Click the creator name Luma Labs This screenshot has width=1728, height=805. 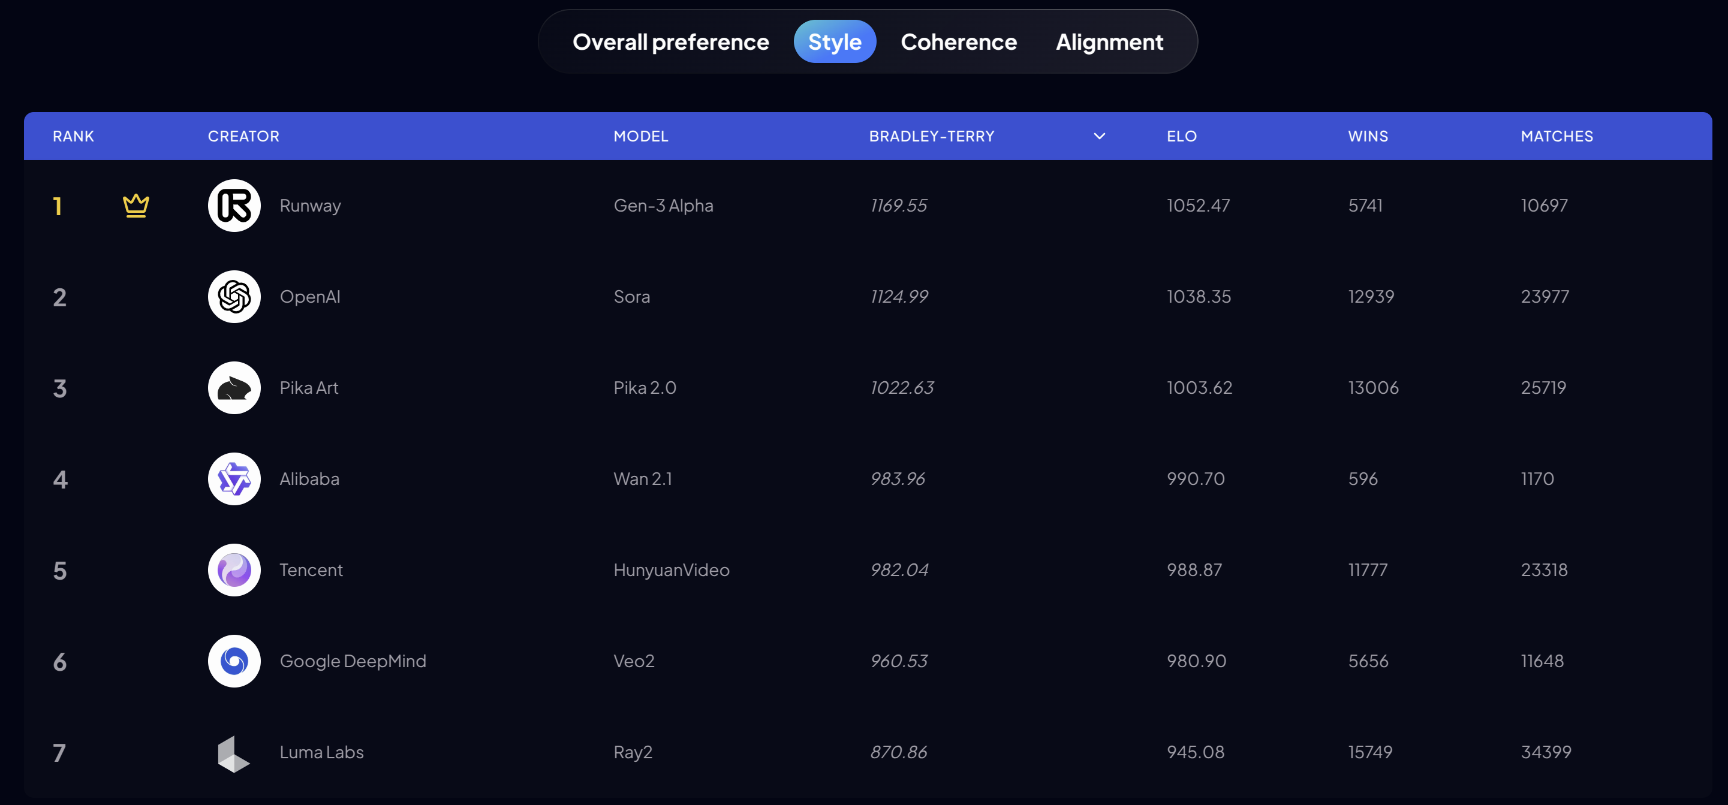click(321, 753)
